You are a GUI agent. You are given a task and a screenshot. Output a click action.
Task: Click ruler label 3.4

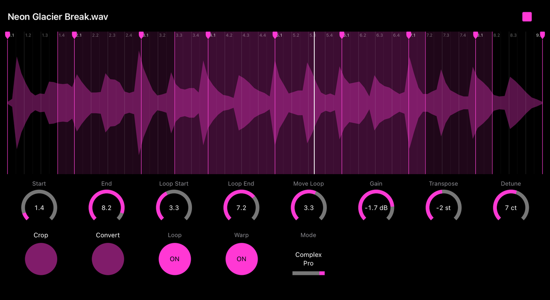[x=196, y=35]
